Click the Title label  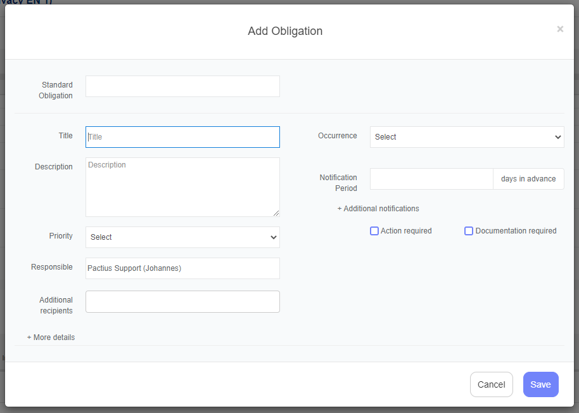66,136
